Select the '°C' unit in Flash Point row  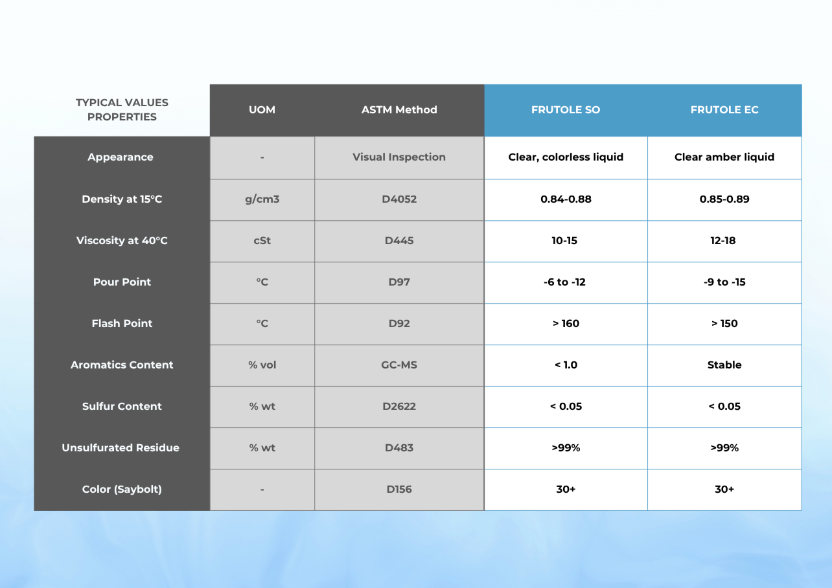click(262, 324)
